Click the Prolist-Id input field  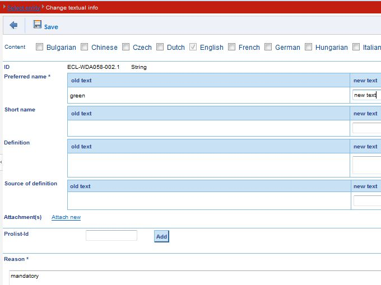click(x=111, y=236)
